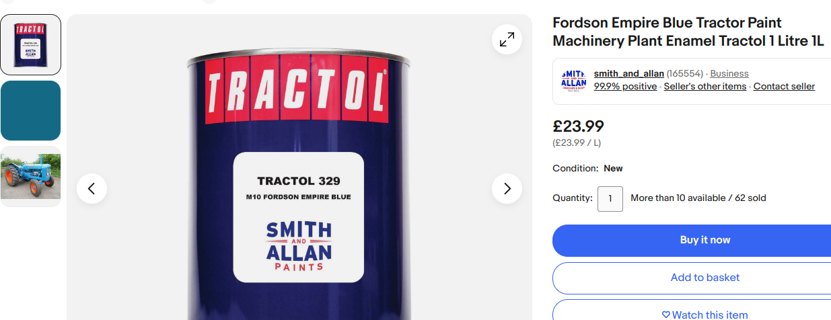Focus the Quantity input box
Image resolution: width=831 pixels, height=320 pixels.
coord(610,198)
